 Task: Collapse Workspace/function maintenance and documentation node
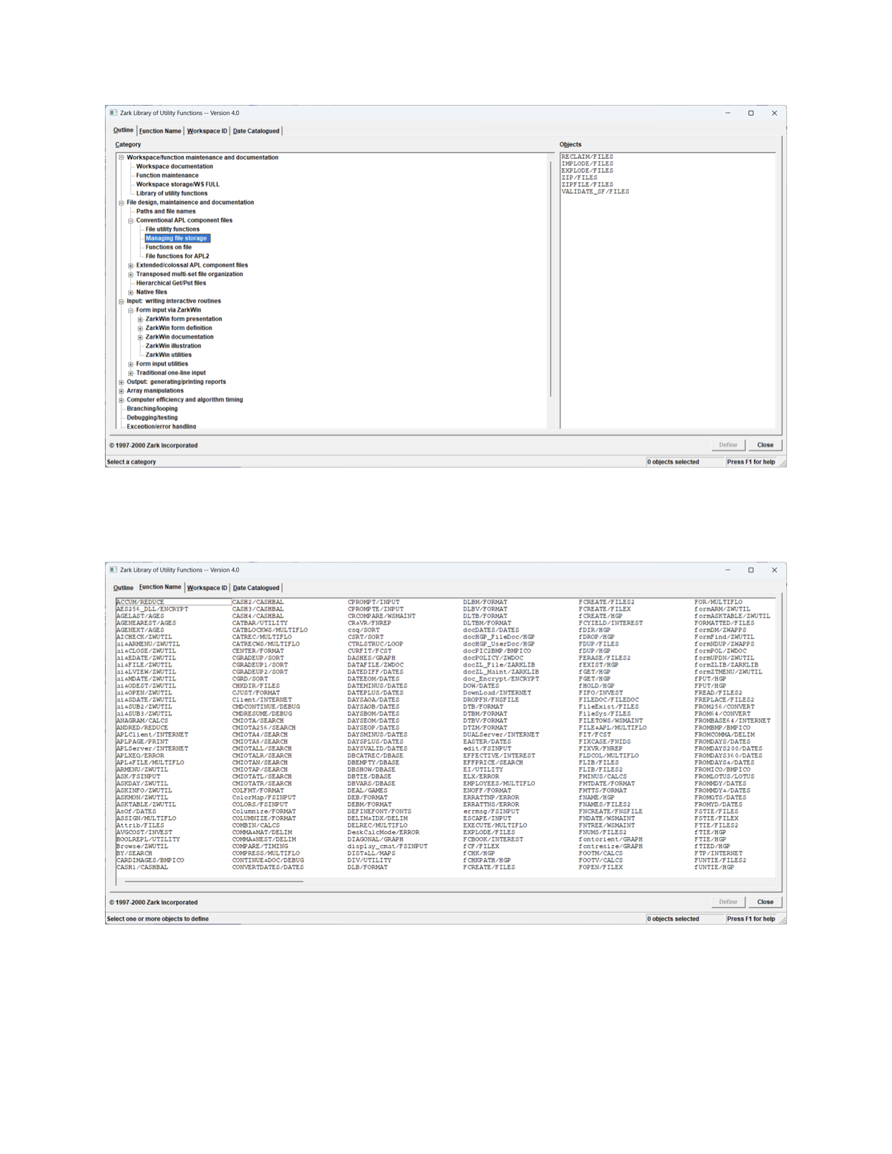pos(121,157)
